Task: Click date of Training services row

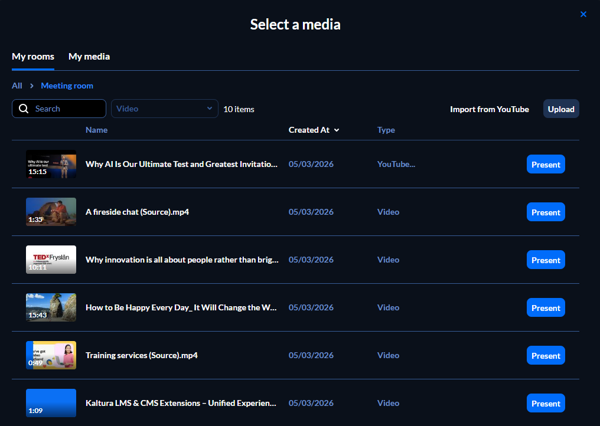Action: click(311, 355)
